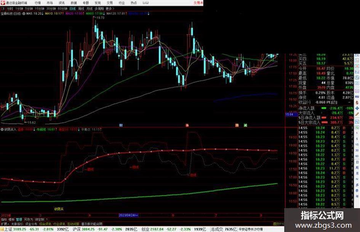Expand the 扩展 panel selector
Screen dimensions: 360x232
coord(5,224)
